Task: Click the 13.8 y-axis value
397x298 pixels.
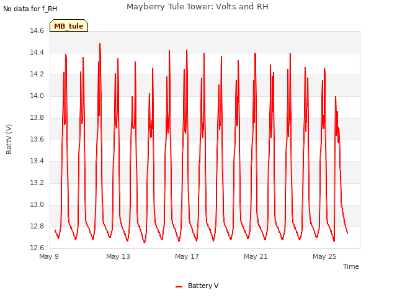Action: (37, 118)
